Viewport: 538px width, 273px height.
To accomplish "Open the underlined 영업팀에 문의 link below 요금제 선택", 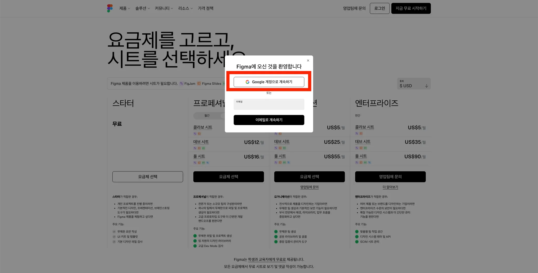I will (x=309, y=187).
